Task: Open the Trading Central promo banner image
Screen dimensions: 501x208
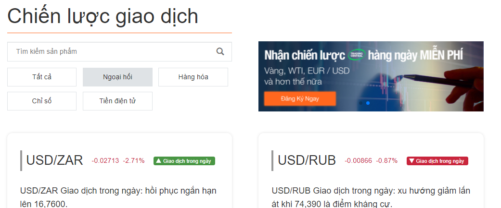Action: (x=371, y=76)
